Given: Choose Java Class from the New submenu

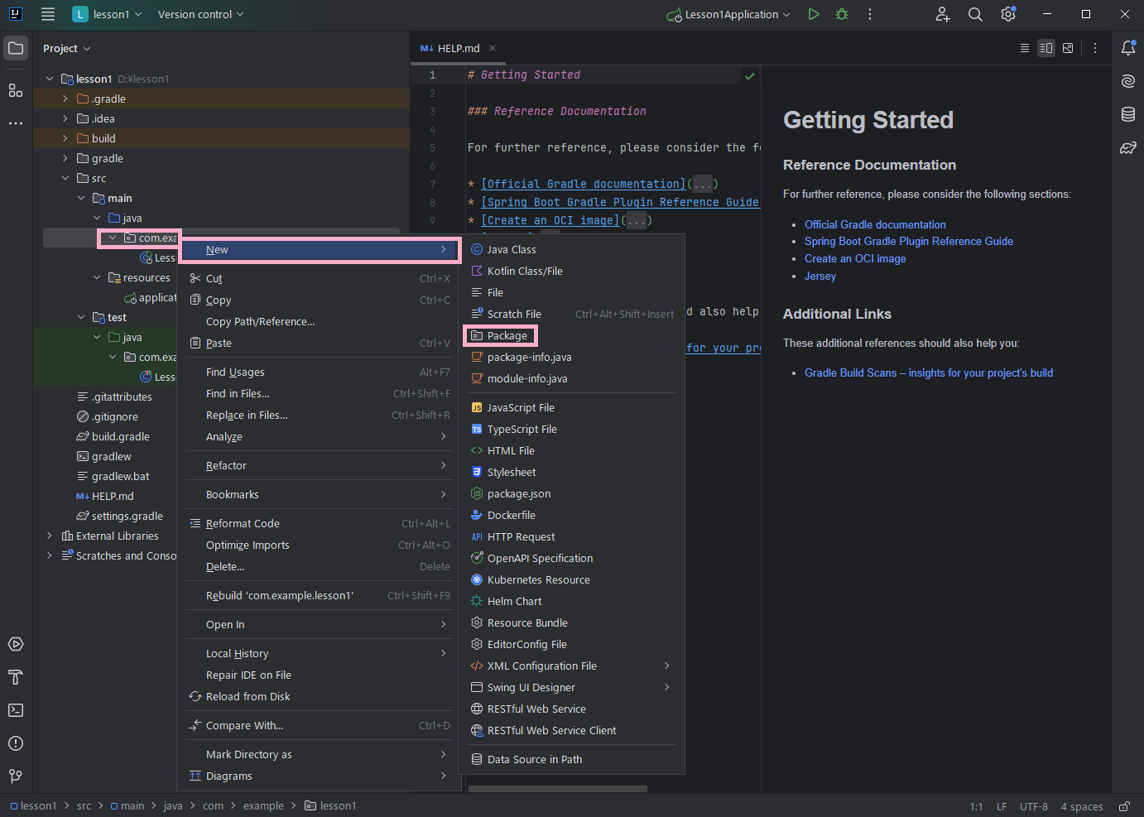Looking at the screenshot, I should coord(572,249).
